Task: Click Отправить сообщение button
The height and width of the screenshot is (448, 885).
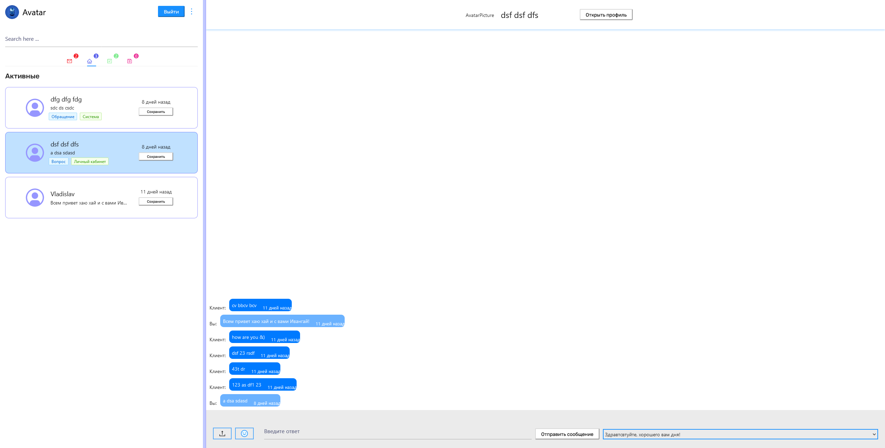Action: click(567, 434)
